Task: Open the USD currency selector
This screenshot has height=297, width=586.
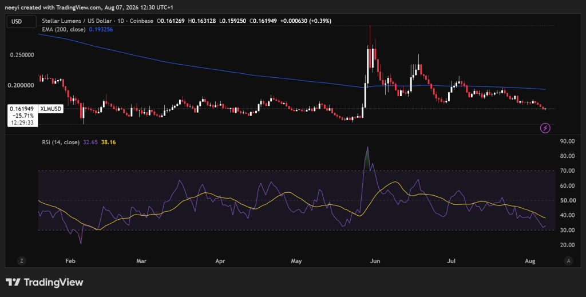Action: pyautogui.click(x=21, y=21)
